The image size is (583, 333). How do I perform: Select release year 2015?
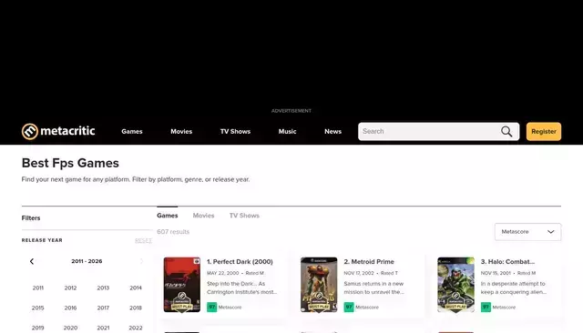[38, 308]
